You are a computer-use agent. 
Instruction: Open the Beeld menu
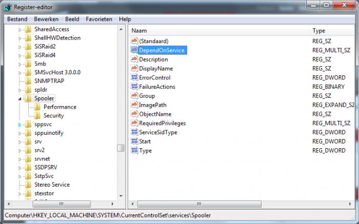(x=72, y=19)
